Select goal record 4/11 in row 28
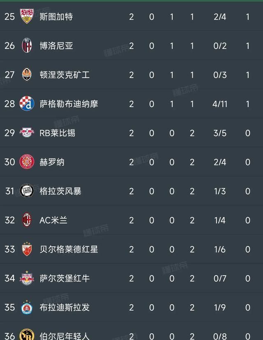The image size is (263, 340). click(220, 104)
